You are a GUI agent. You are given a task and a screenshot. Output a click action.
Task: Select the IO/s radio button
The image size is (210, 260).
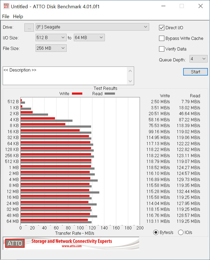pos(181,233)
